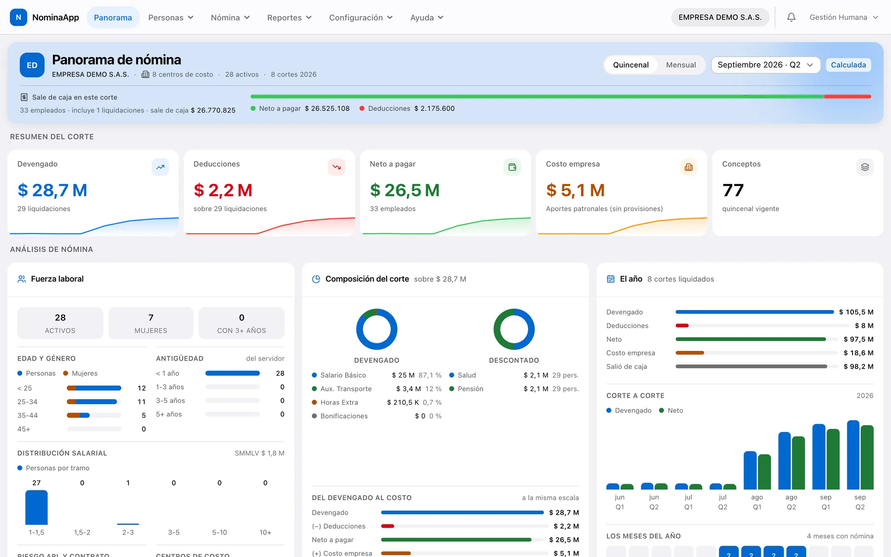Click the Deducciones trend-down icon
891x557 pixels.
(x=336, y=167)
